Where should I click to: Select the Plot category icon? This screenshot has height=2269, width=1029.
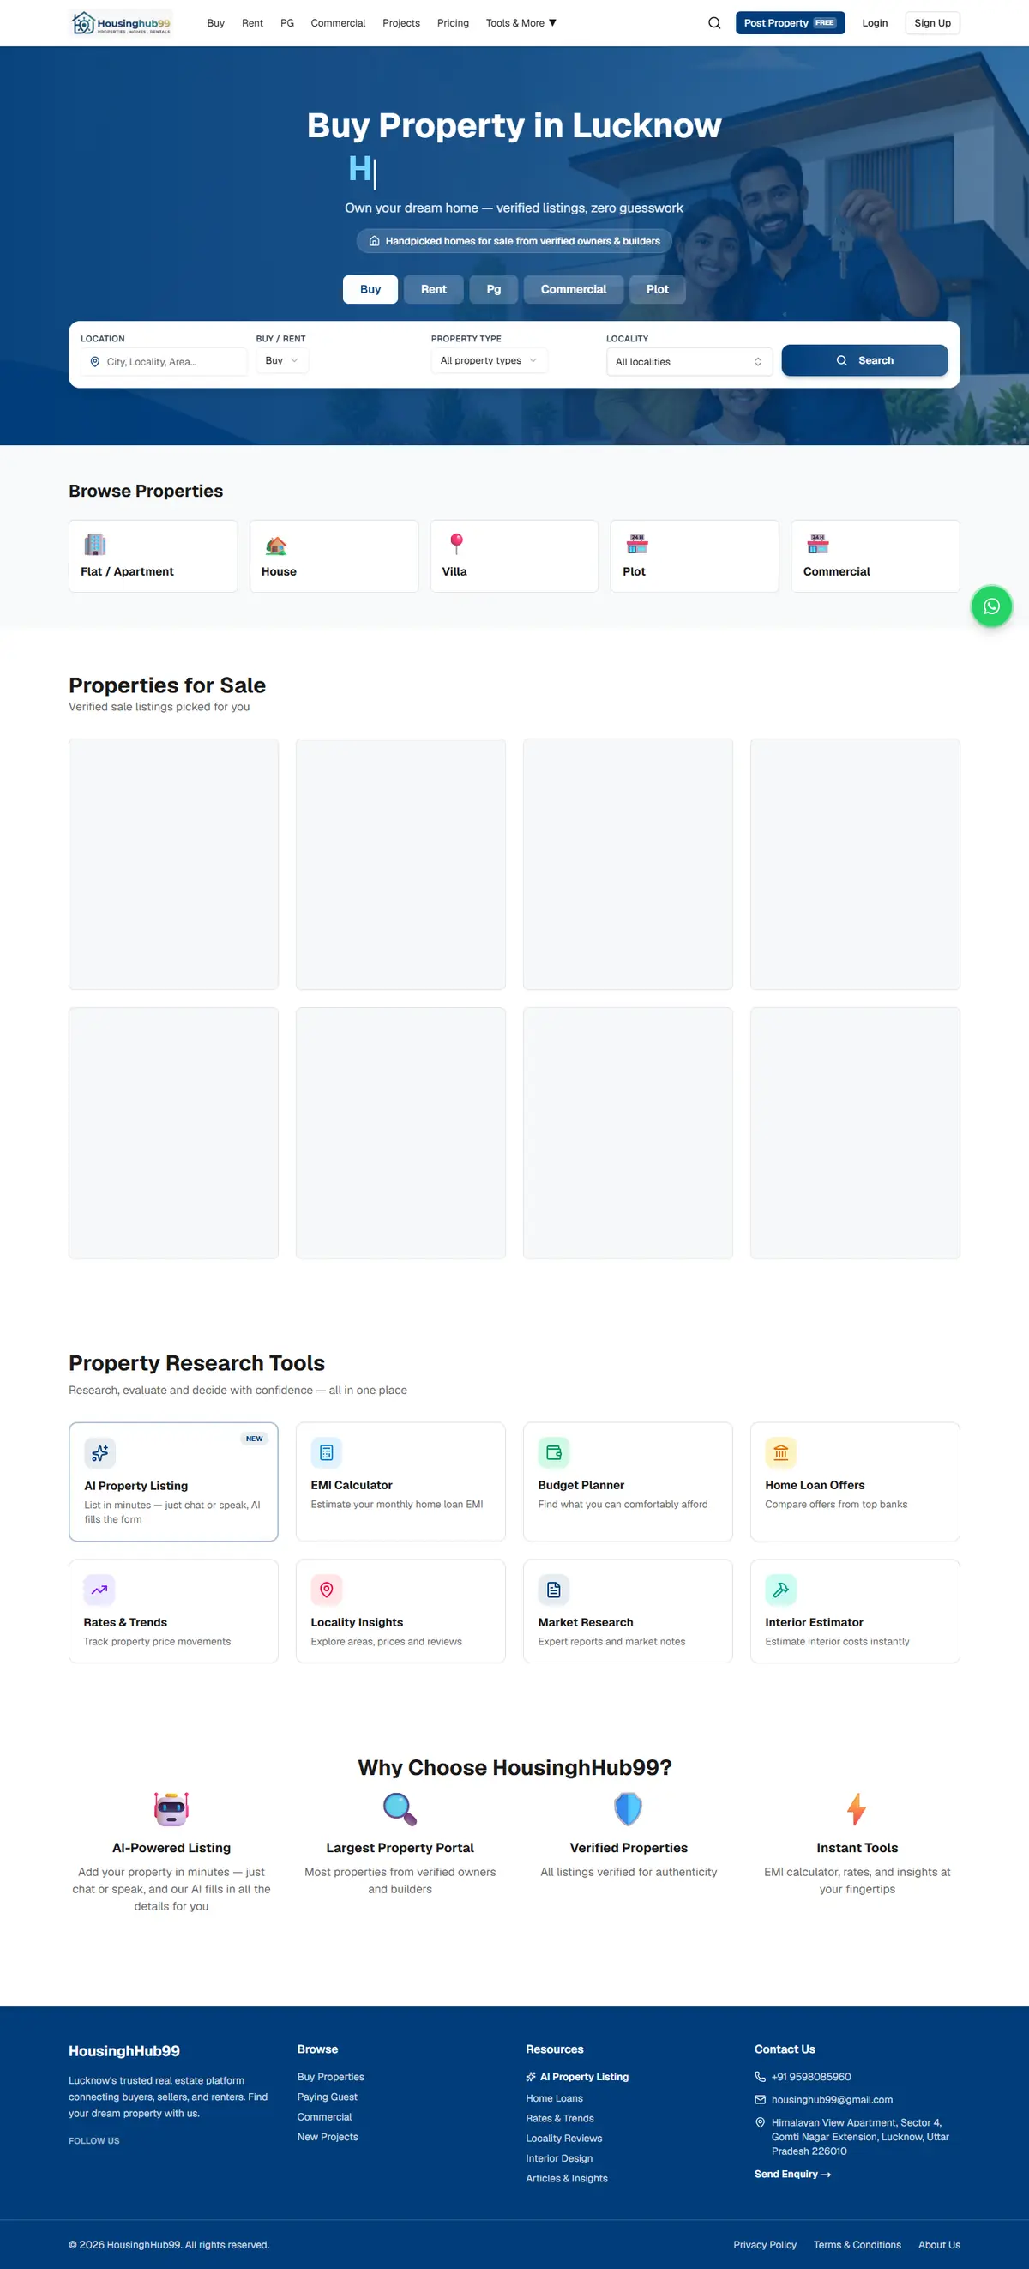636,545
